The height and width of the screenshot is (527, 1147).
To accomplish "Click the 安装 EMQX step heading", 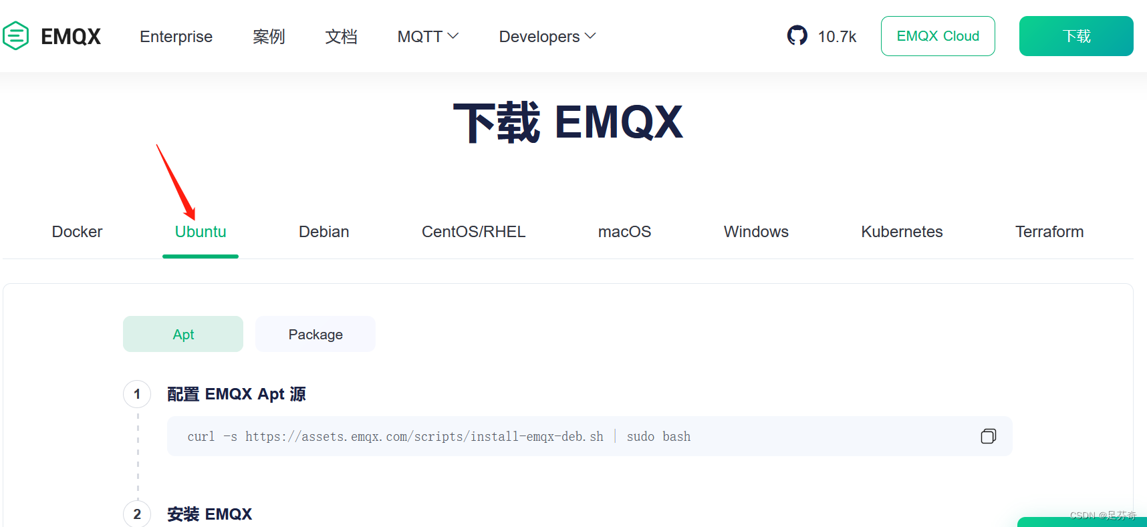I will pos(210,514).
